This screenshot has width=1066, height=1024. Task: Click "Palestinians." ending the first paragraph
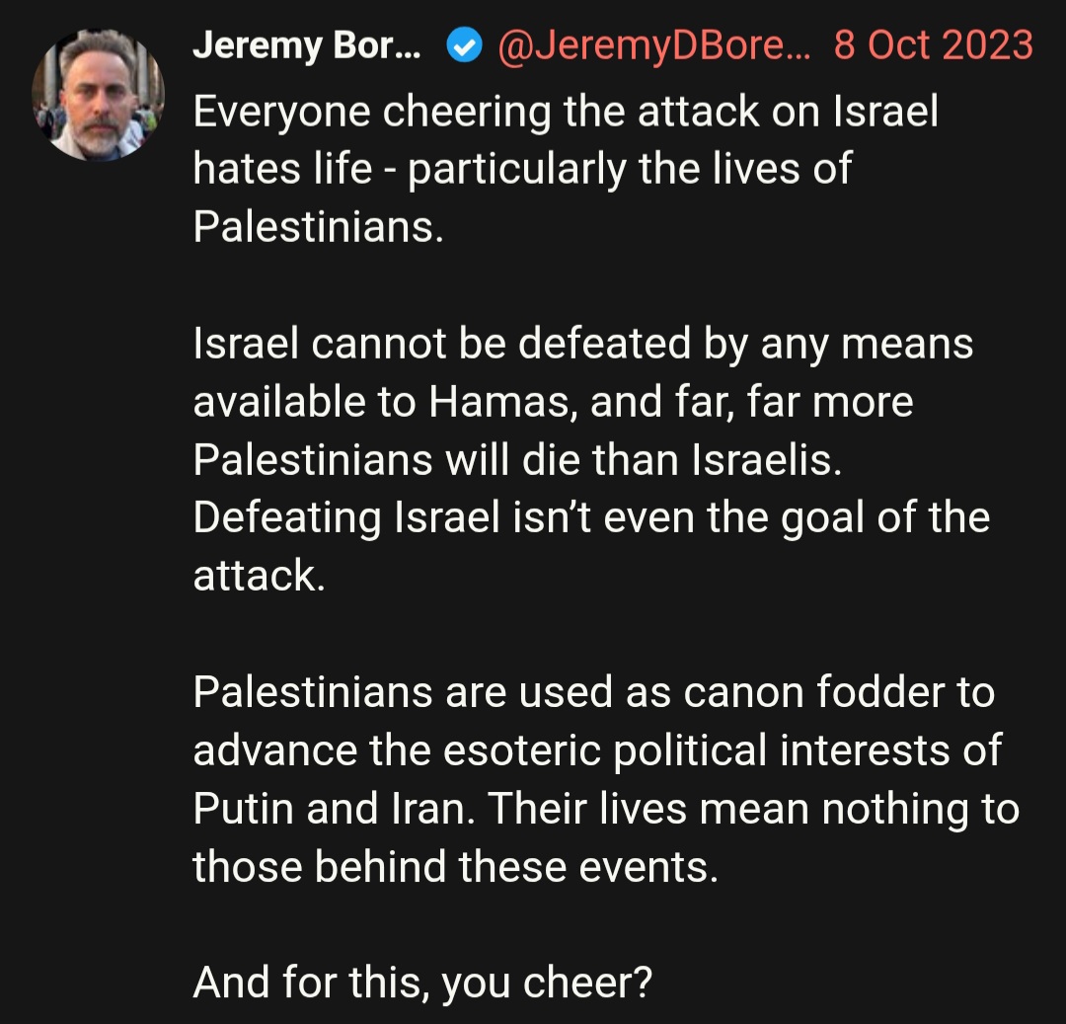coord(318,226)
